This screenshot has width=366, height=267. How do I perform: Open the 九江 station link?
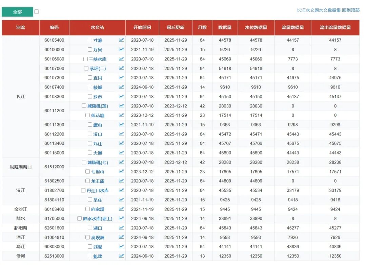(98, 144)
